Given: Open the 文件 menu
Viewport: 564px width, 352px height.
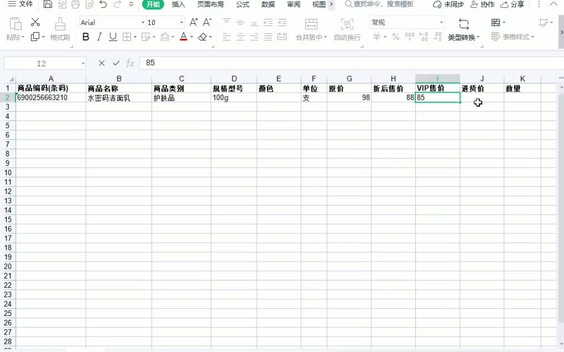Looking at the screenshot, I should [21, 4].
